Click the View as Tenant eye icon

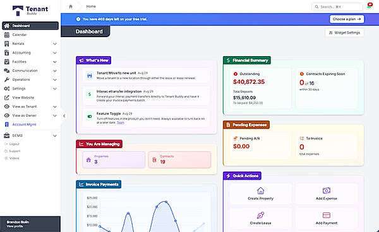pos(7,107)
